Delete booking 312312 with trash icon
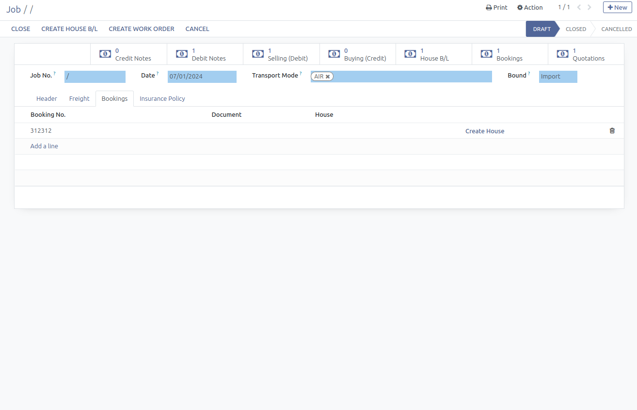The width and height of the screenshot is (637, 410). coord(612,131)
